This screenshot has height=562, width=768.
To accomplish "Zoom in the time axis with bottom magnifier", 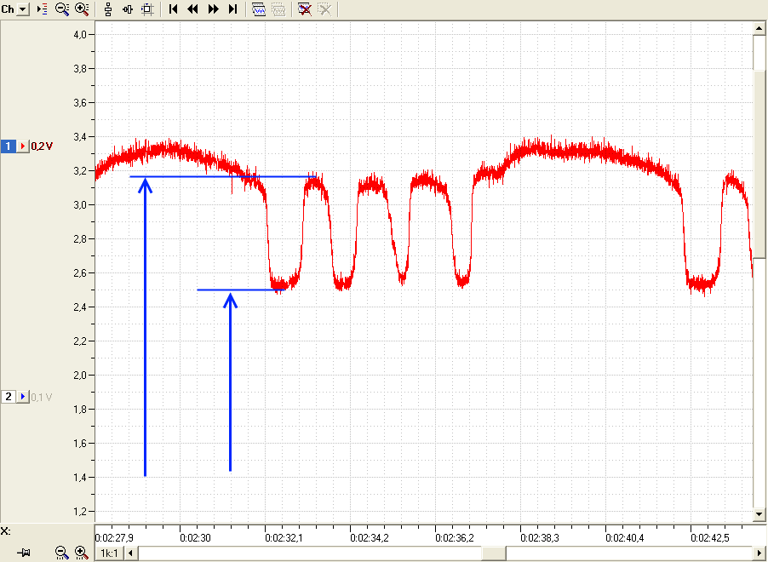I will click(82, 553).
